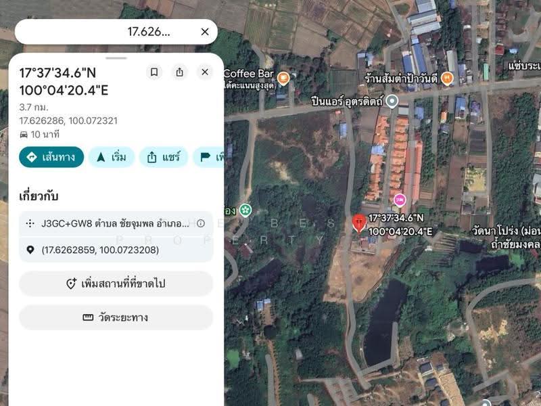Select ปันแอร์ อุตรดิตถ์ place marker

(392, 101)
